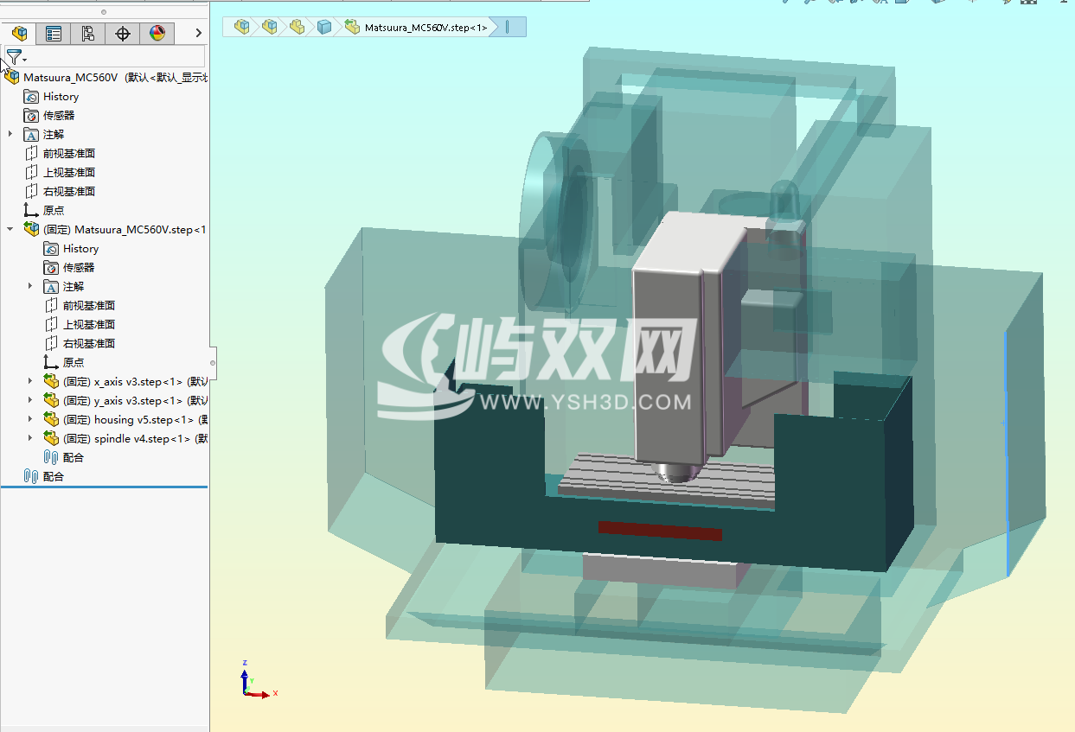Click the panel collapse handle on tree edge
Screen dimensions: 1075x732
(213, 362)
